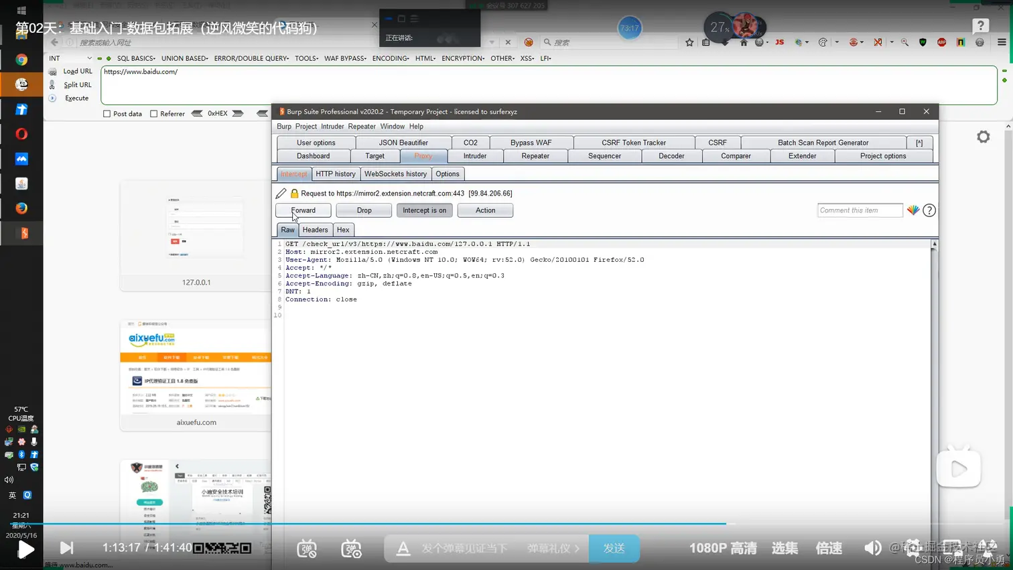Click the ABP Adblock Plus icon
This screenshot has height=570, width=1013.
pos(942,42)
